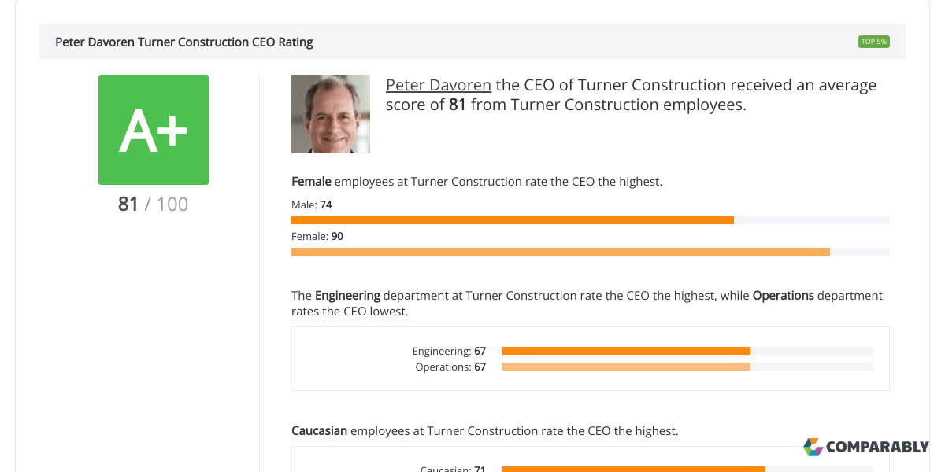Click the green TOP 5% badge
The image size is (945, 472).
(873, 42)
